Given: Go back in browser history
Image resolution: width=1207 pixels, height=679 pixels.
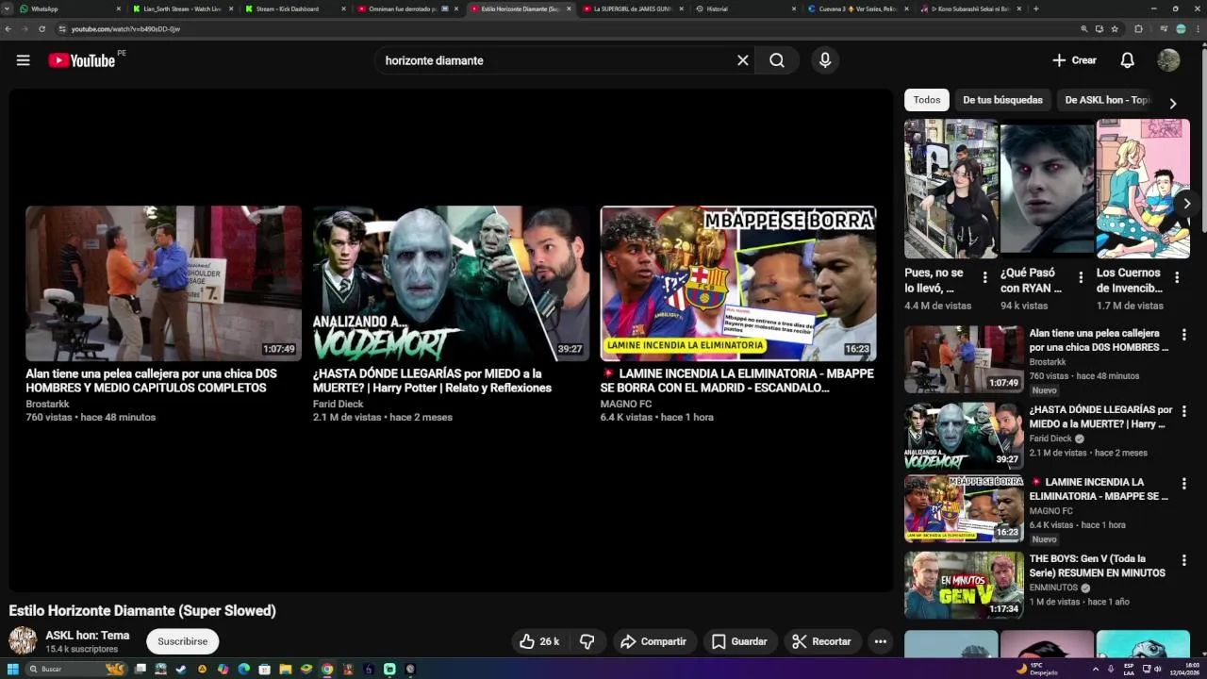Looking at the screenshot, I should pos(8,29).
